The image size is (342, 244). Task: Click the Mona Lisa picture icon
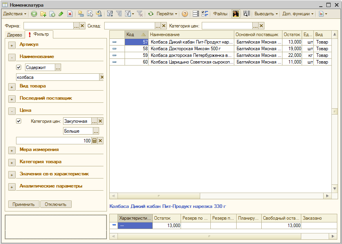click(x=236, y=14)
